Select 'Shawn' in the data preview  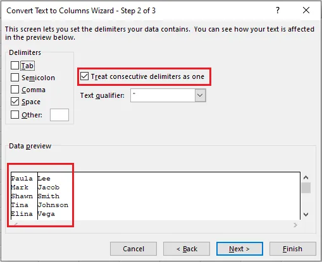(x=22, y=196)
